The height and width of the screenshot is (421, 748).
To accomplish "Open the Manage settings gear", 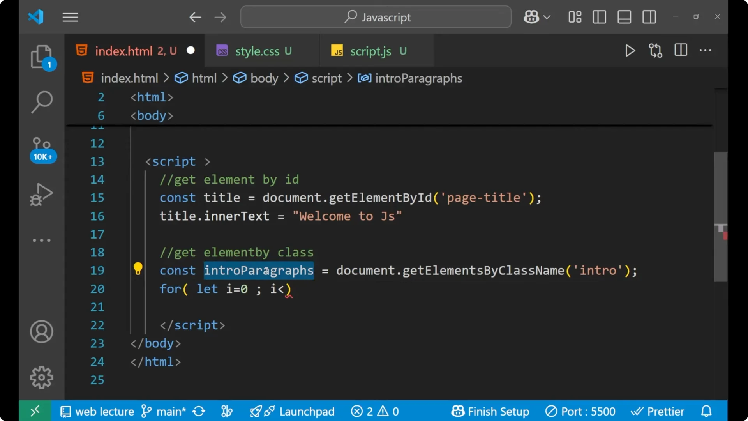I will [x=41, y=377].
